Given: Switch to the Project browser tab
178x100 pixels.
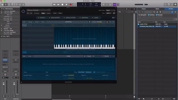Looking at the screenshot, I should (144, 9).
